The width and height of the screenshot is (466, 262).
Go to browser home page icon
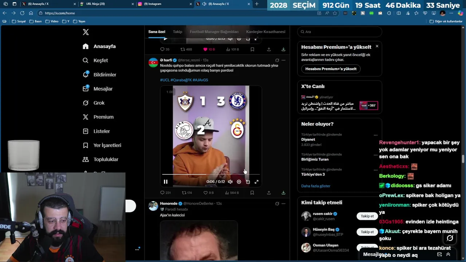[31, 13]
